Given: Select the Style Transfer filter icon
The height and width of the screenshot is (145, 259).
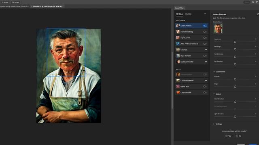Looking at the screenshot, I should coord(178,56).
